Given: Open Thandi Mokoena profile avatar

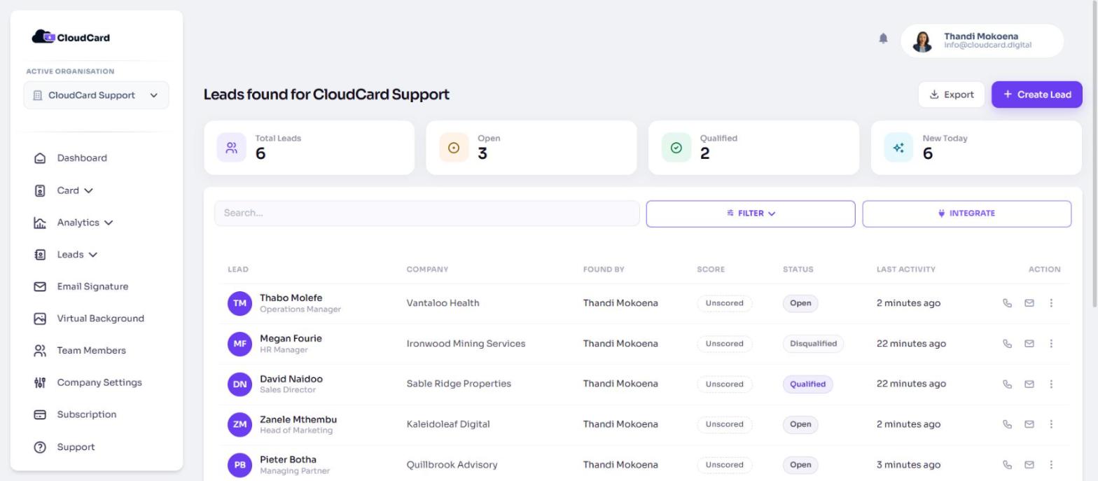Looking at the screenshot, I should point(922,41).
